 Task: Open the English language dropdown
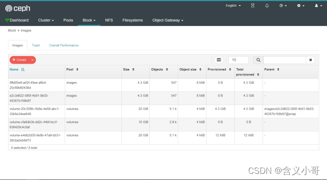coord(233,6)
